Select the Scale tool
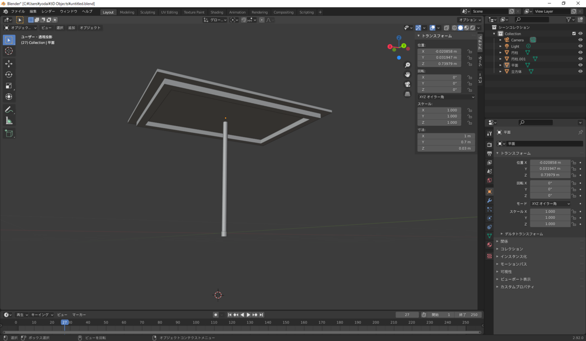The width and height of the screenshot is (586, 341). [9, 85]
